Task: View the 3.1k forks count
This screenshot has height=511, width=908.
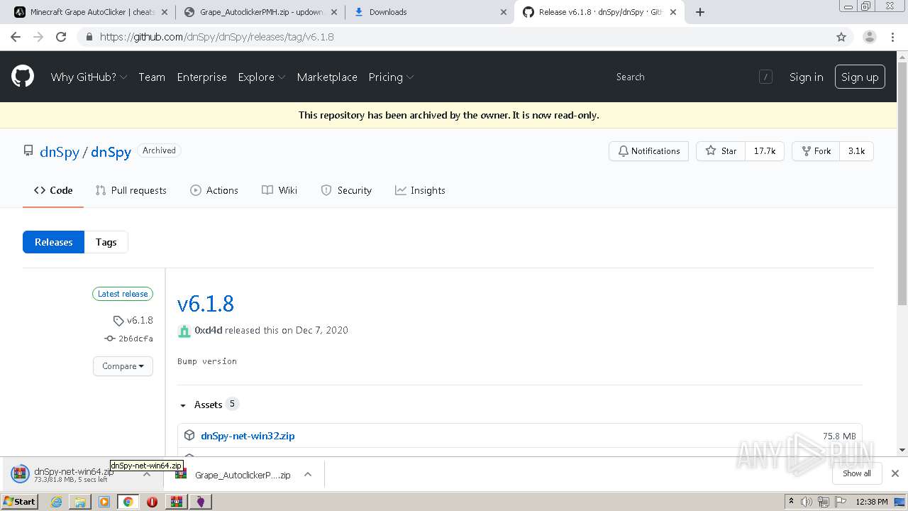Action: pos(856,151)
